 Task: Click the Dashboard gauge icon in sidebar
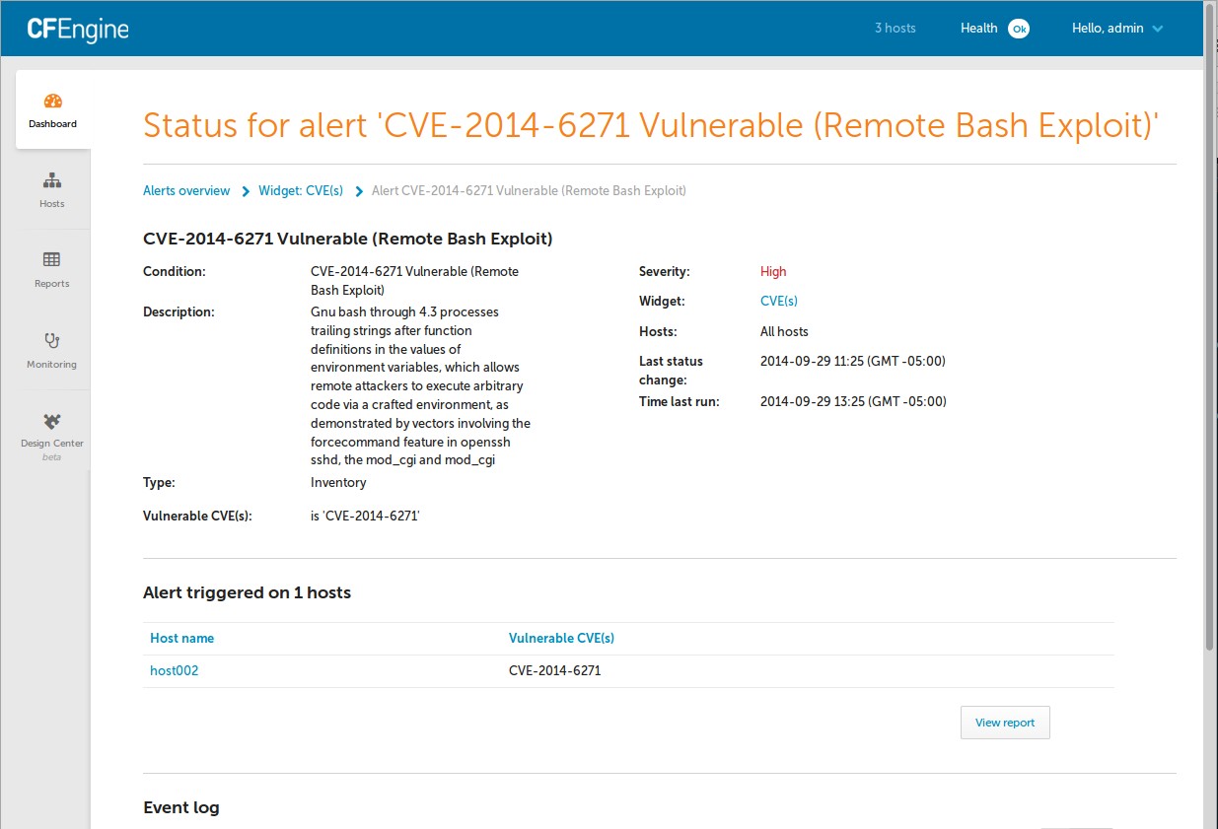53,102
